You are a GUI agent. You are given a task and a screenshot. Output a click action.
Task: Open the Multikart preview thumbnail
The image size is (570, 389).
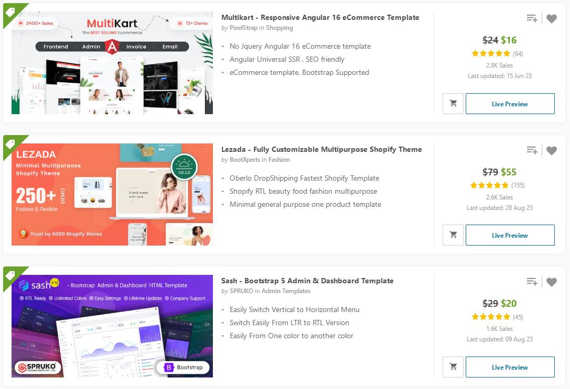pyautogui.click(x=112, y=63)
